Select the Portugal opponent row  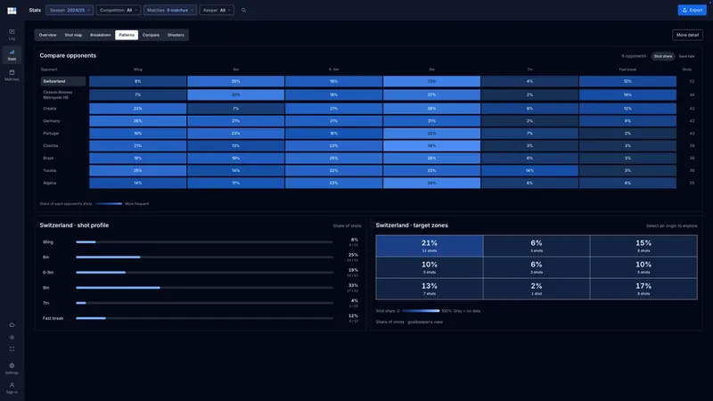[x=63, y=133]
